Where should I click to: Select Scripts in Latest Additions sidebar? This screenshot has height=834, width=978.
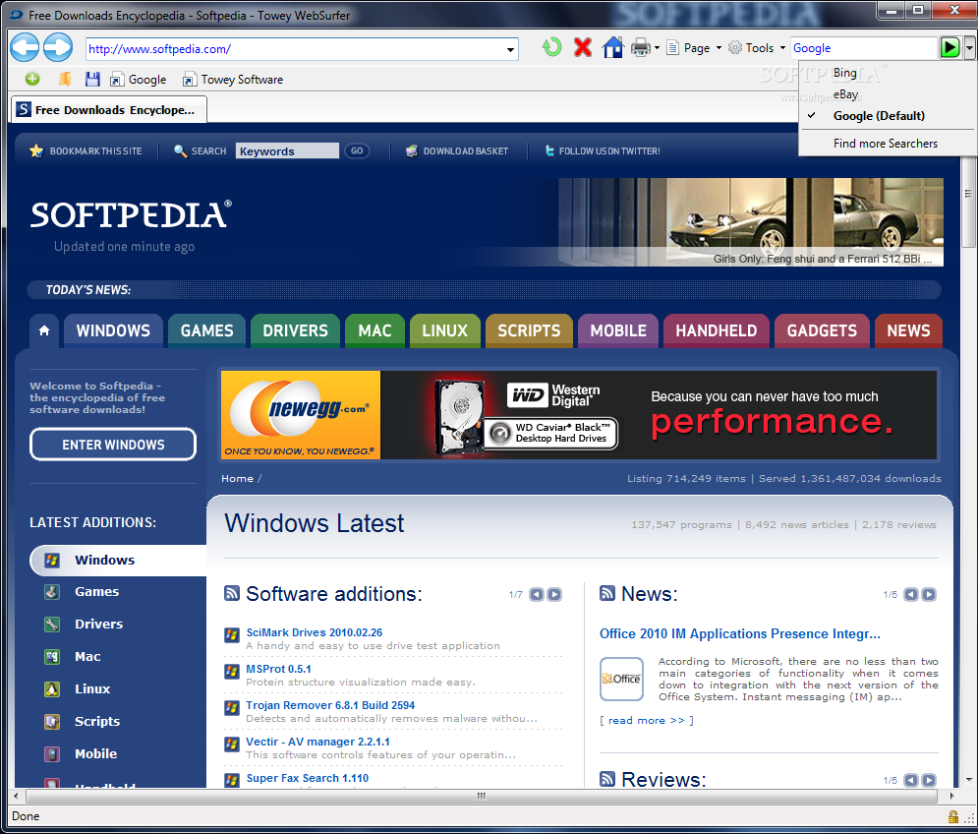pos(96,721)
